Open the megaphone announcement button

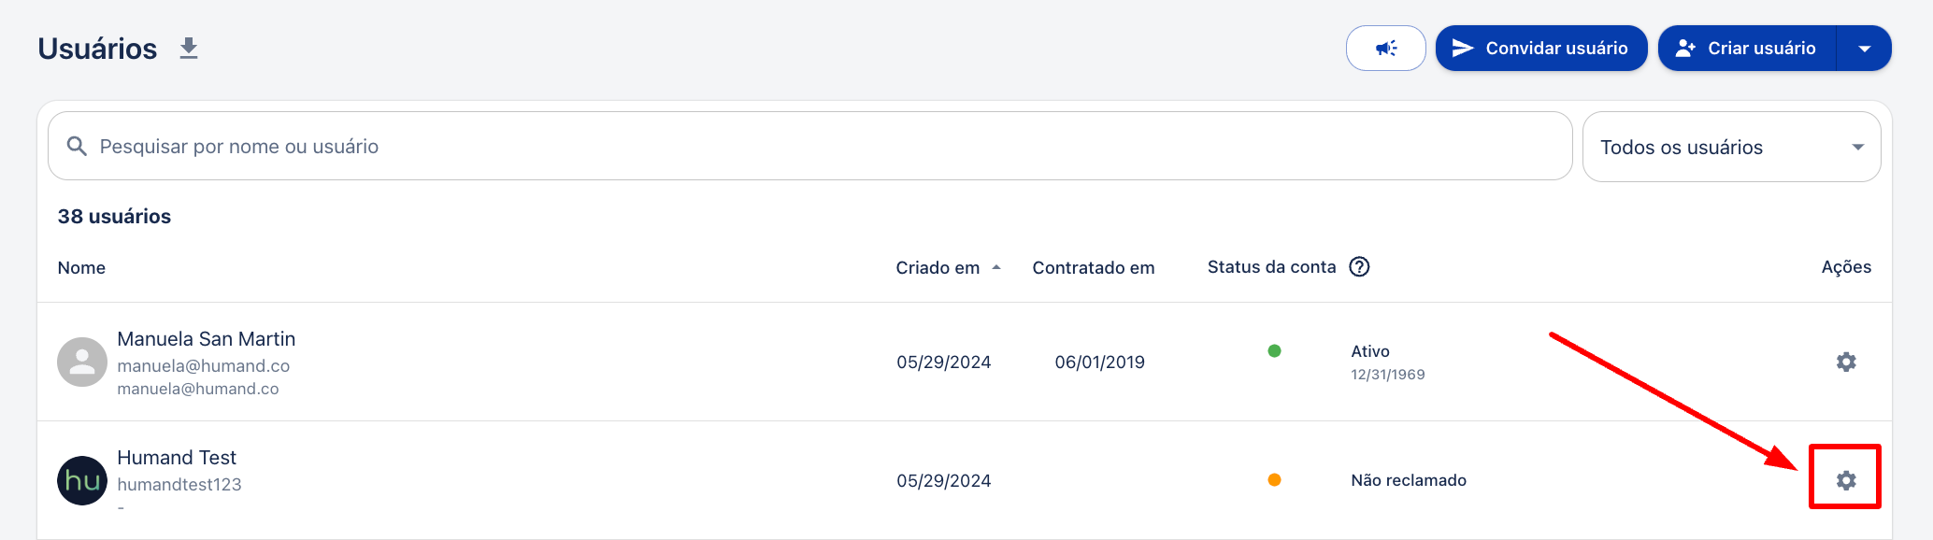coord(1385,48)
